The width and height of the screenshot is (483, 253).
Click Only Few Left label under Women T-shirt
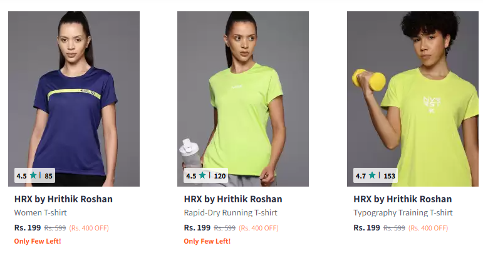38,241
